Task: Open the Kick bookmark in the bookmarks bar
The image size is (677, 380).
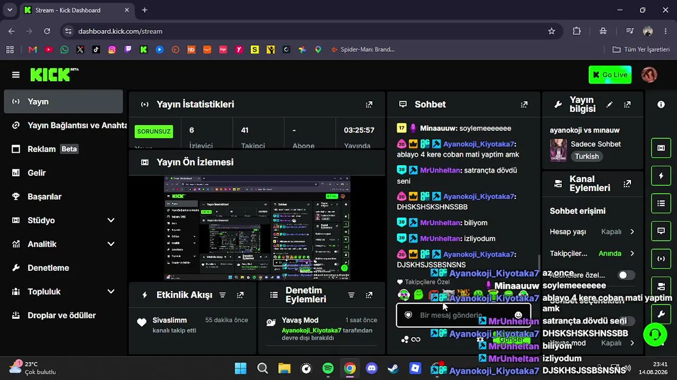Action: coord(143,50)
